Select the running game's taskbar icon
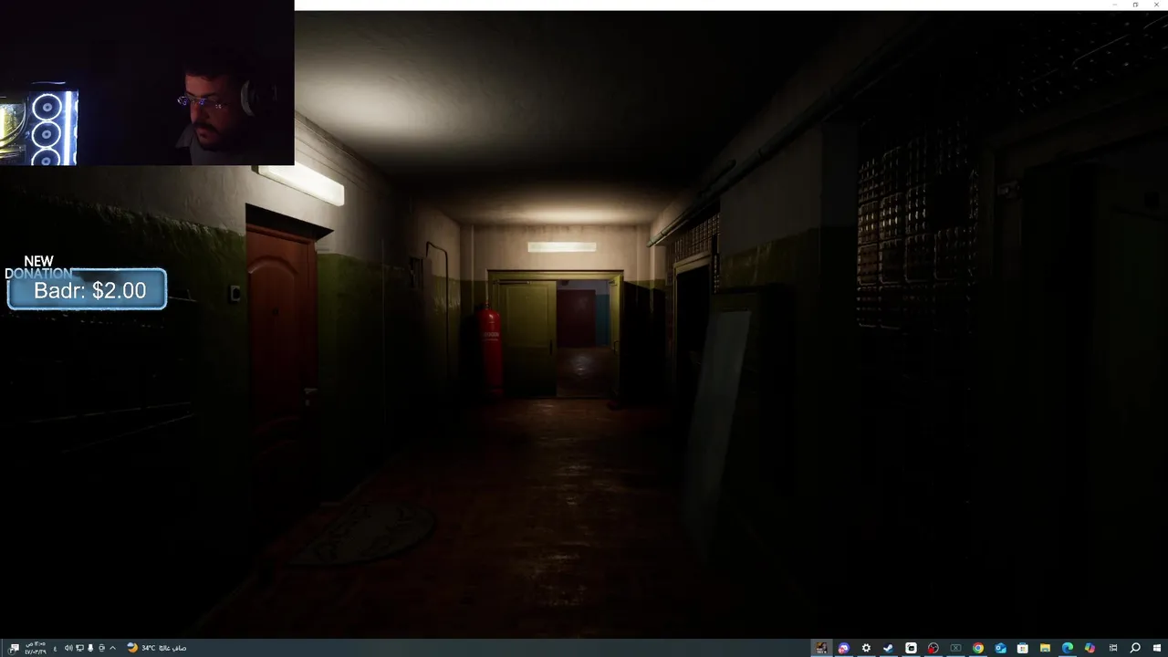Viewport: 1168px width, 657px height. pos(821,648)
